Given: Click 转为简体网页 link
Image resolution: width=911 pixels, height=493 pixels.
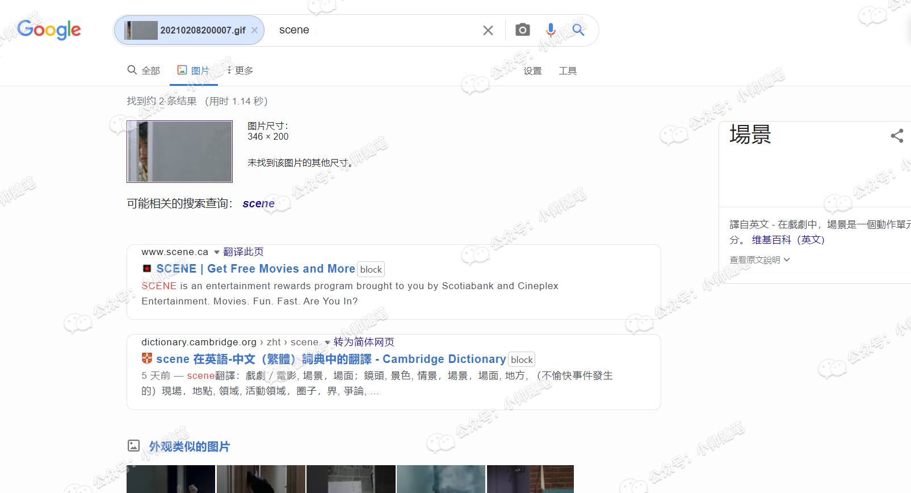Looking at the screenshot, I should click(x=364, y=342).
